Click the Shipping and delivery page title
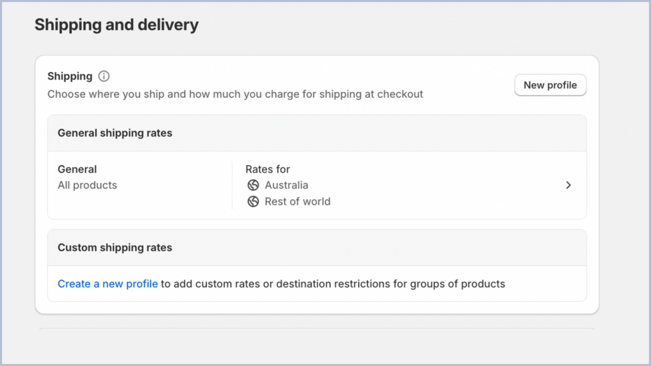The image size is (651, 366). point(116,24)
